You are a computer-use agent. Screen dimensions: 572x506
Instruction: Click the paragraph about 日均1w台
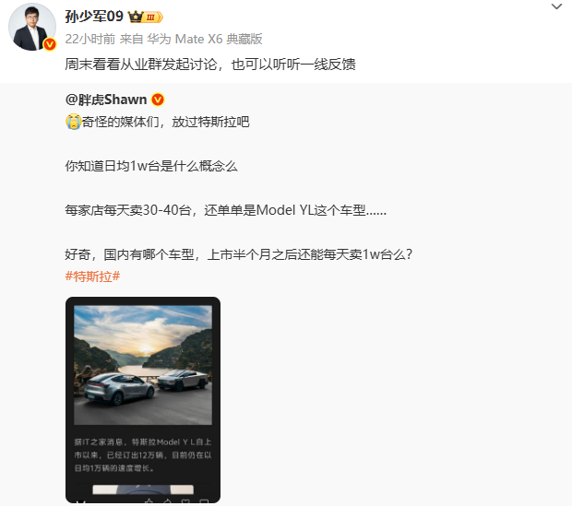pyautogui.click(x=151, y=166)
